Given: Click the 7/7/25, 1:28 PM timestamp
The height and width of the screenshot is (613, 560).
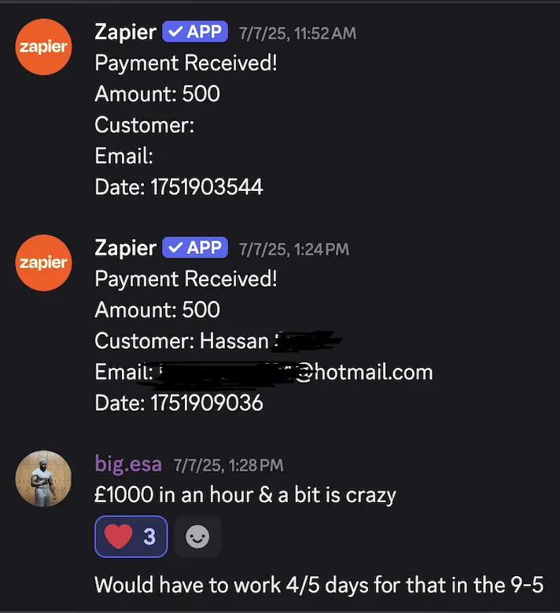Looking at the screenshot, I should coord(229,465).
